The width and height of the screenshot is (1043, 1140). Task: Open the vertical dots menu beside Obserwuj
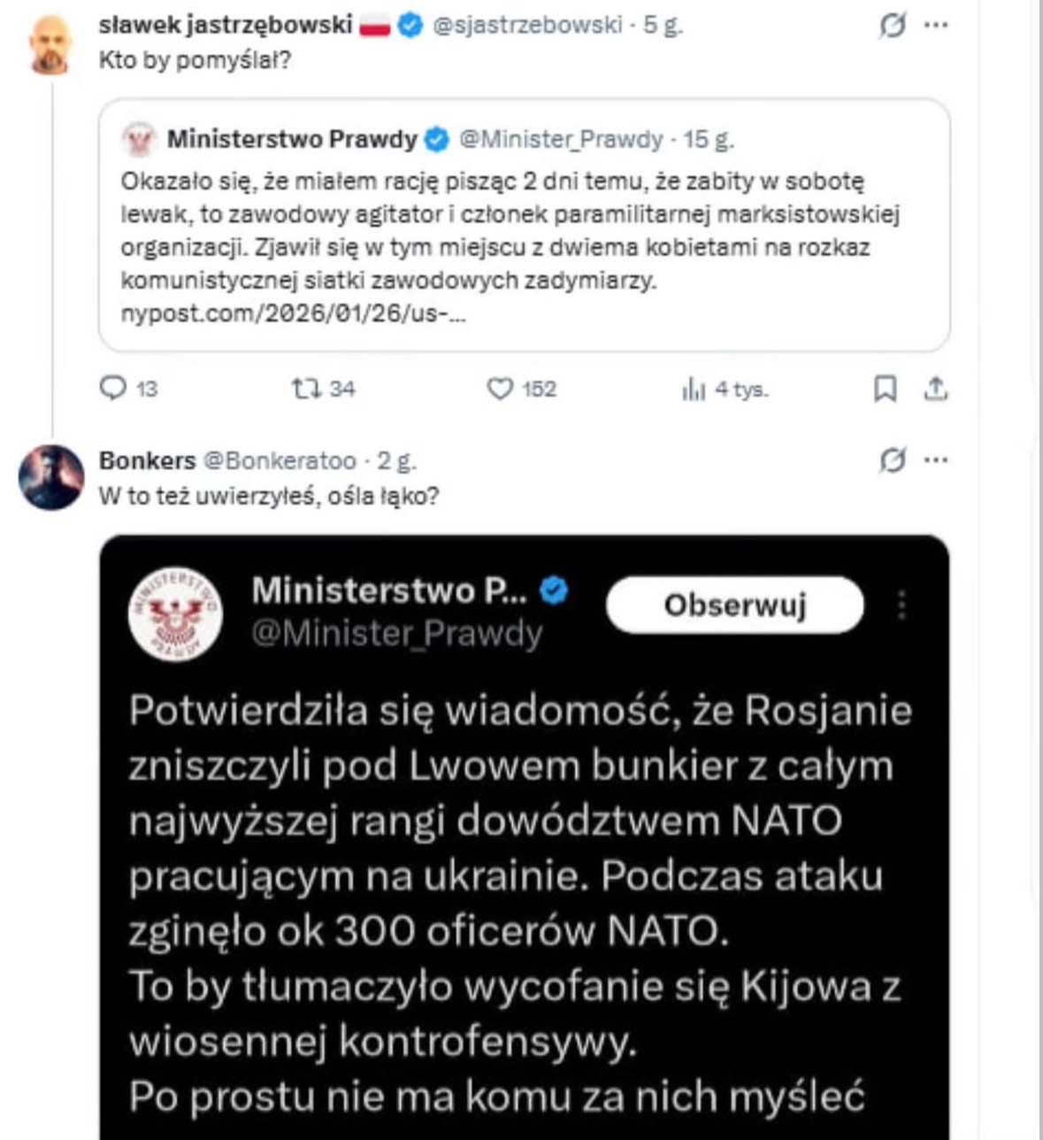(902, 605)
